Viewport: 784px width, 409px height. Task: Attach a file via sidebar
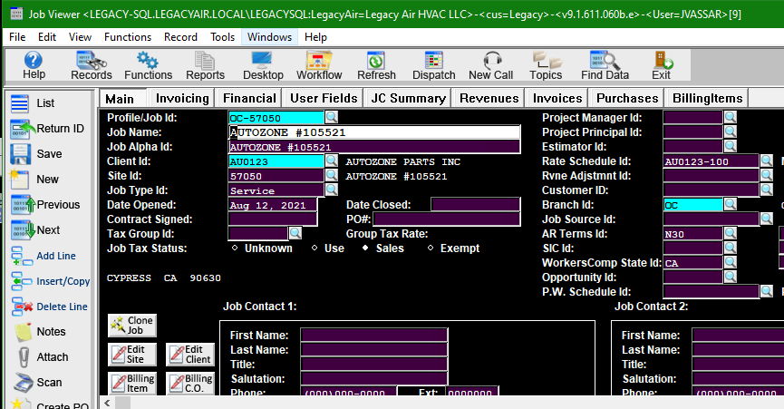tap(43, 357)
